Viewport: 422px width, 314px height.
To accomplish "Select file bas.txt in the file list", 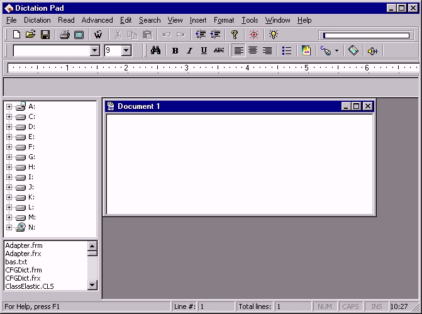I will tap(16, 262).
